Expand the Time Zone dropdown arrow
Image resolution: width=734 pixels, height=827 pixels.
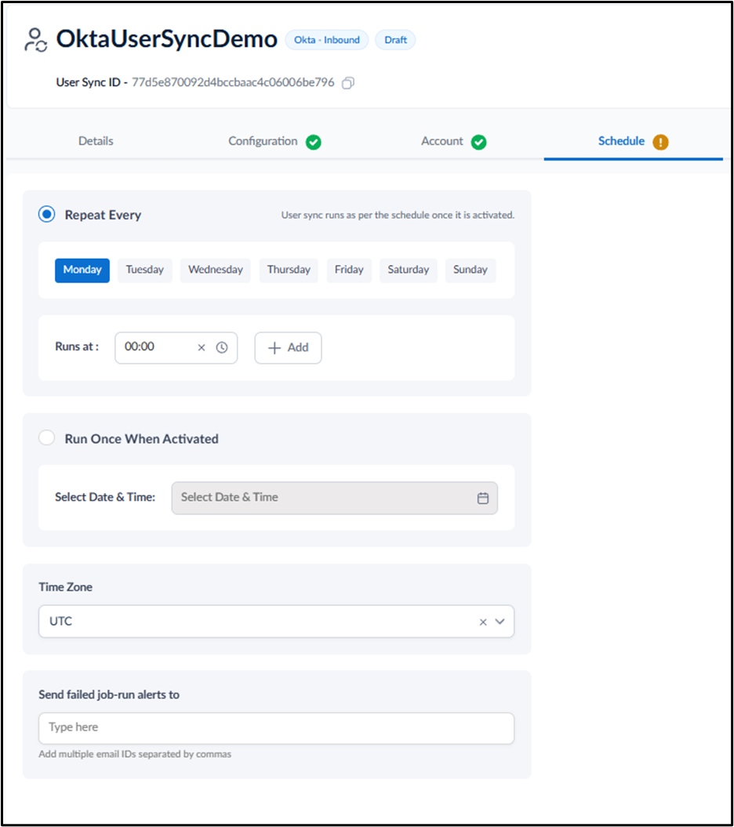500,622
